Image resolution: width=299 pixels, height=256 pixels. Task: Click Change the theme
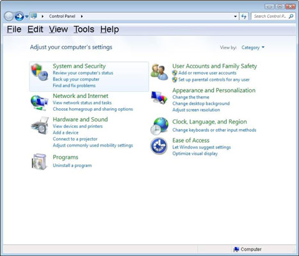(x=191, y=97)
